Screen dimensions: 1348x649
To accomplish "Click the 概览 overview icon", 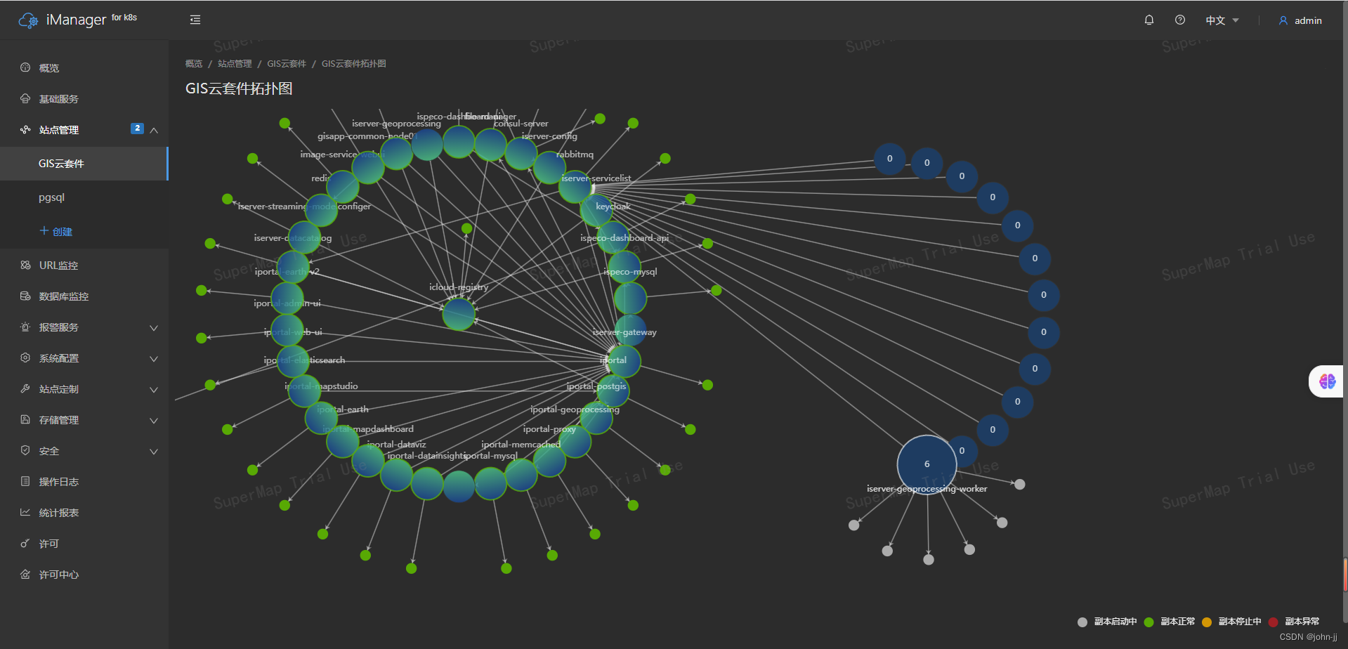I will pyautogui.click(x=25, y=67).
